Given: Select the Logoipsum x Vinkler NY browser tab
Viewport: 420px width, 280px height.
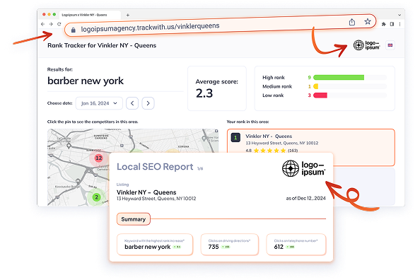Looking at the screenshot, I should pos(90,15).
